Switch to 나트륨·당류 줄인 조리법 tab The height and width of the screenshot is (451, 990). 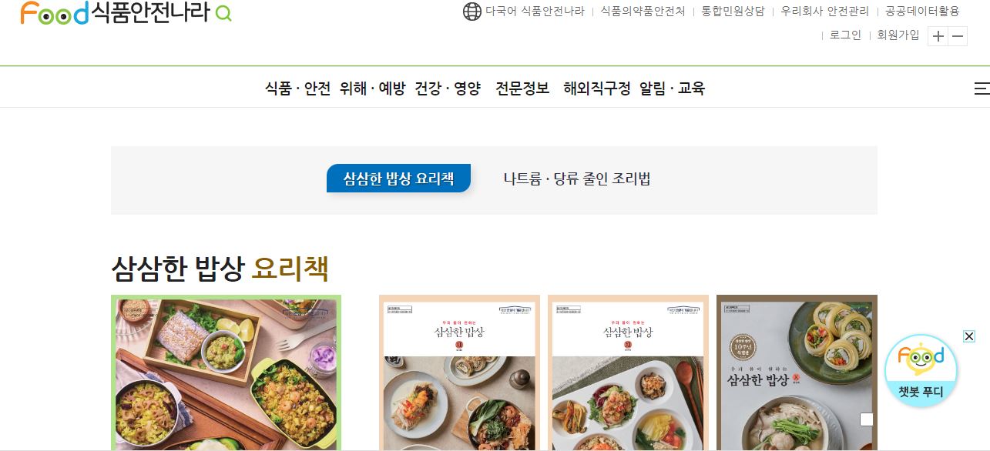click(x=577, y=179)
